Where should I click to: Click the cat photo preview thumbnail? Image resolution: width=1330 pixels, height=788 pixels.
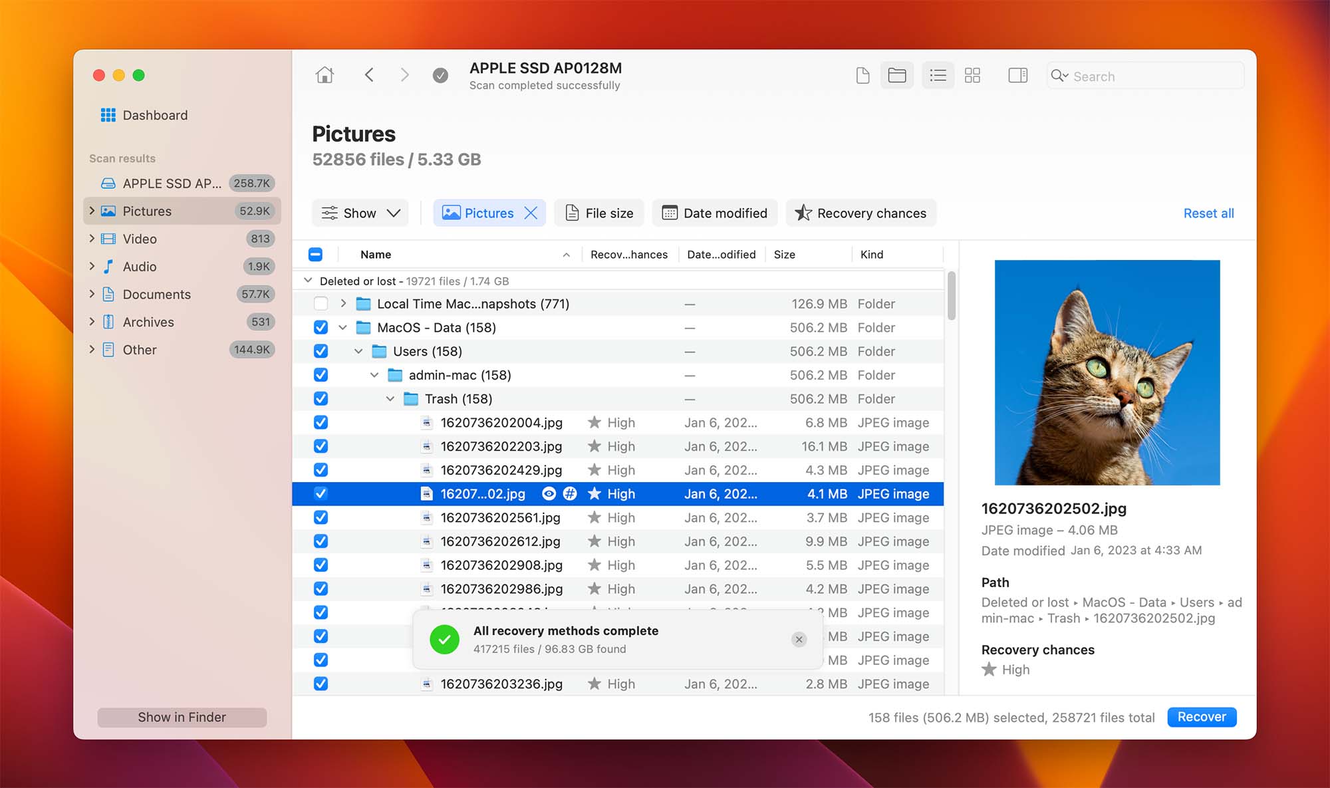coord(1107,372)
